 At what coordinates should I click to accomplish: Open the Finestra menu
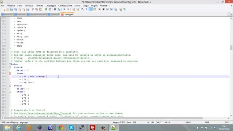click(103, 5)
